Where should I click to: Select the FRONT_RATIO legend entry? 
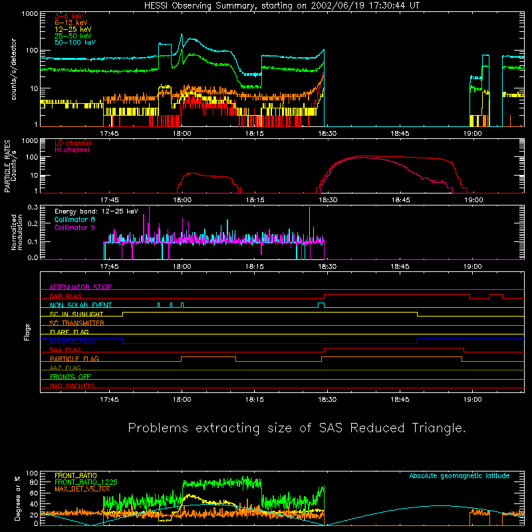tap(76, 475)
